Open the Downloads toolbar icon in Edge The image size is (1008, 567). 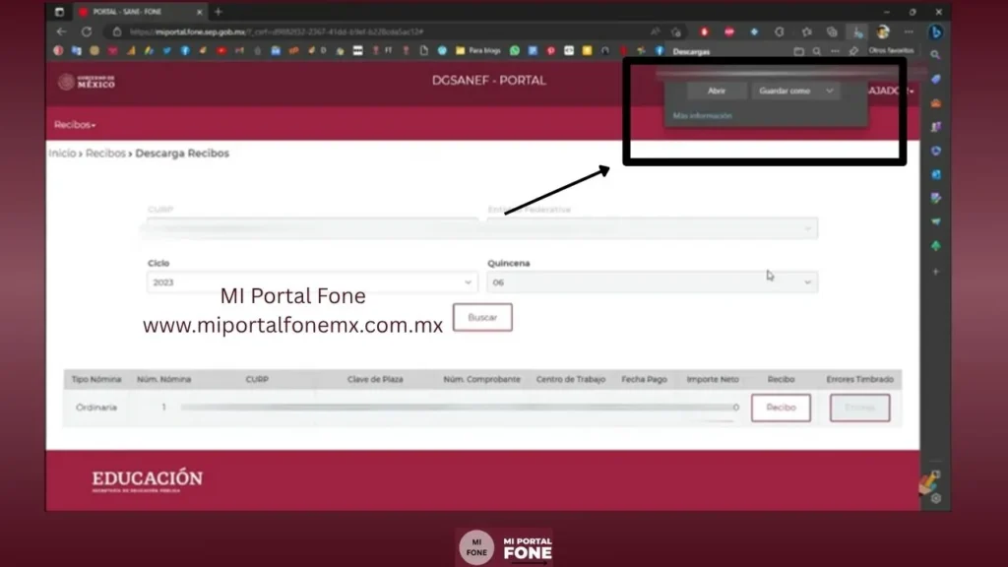[x=857, y=31]
